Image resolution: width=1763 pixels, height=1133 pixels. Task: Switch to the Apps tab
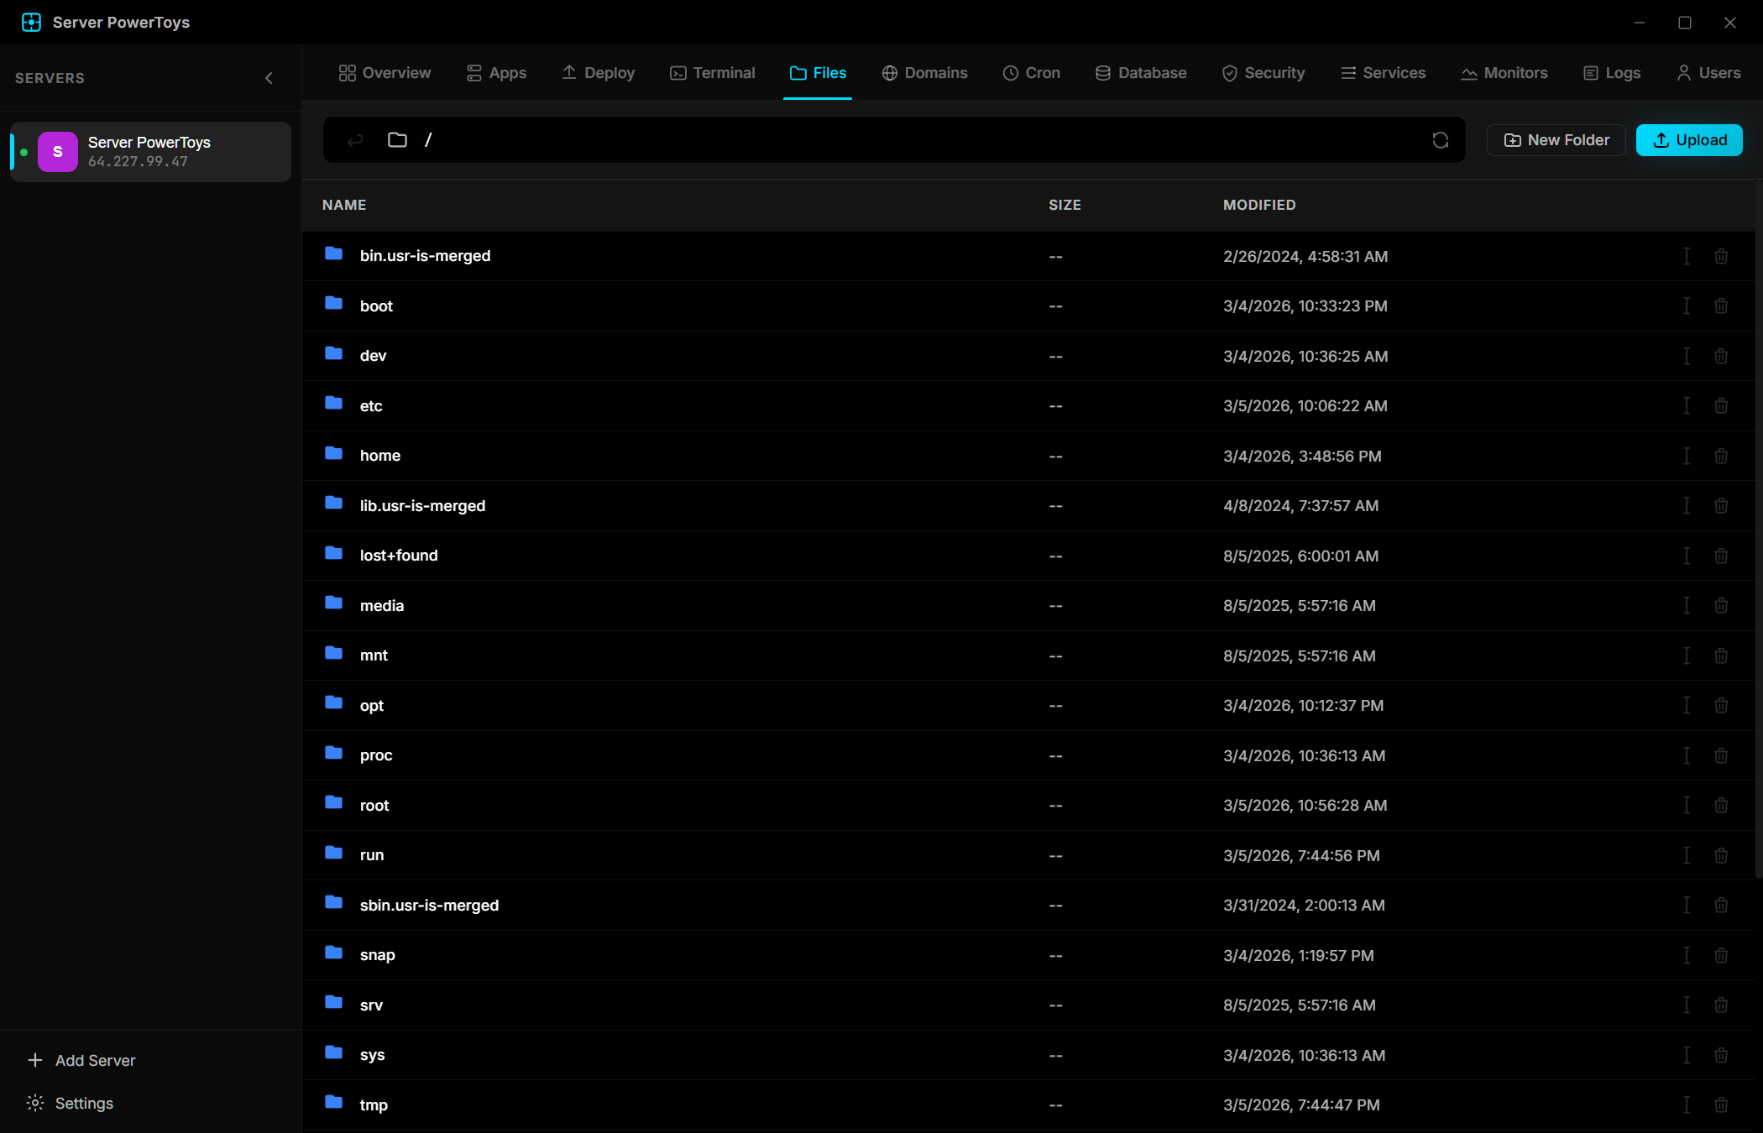pos(496,73)
